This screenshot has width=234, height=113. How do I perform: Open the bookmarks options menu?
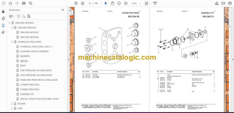pyautogui.click(x=12, y=16)
